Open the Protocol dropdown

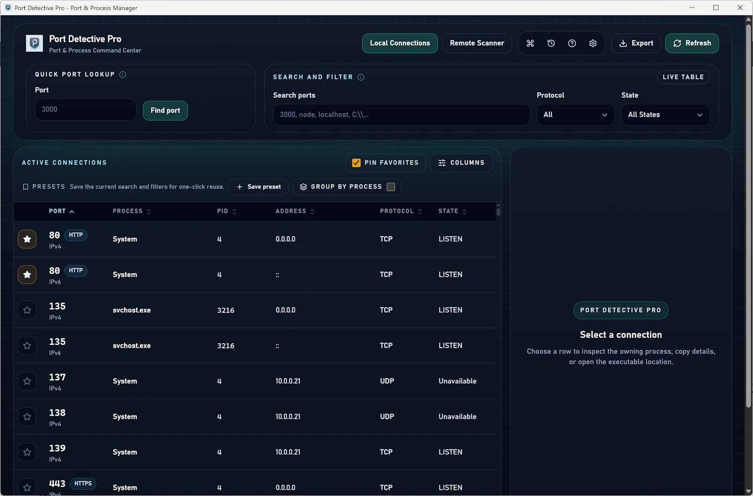pos(576,115)
